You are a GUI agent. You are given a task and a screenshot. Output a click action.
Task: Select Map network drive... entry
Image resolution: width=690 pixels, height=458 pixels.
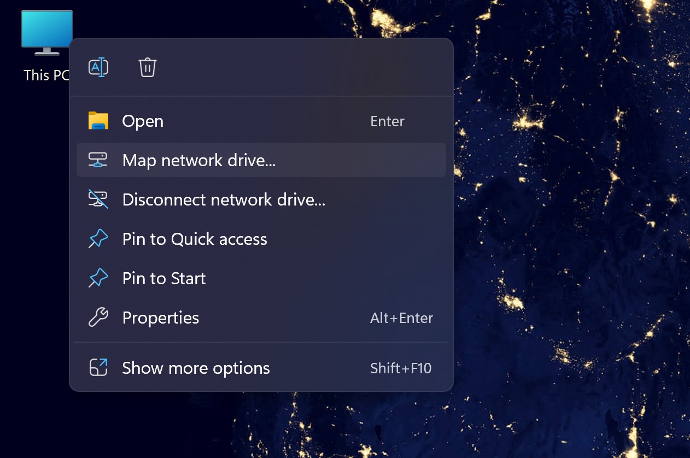tap(261, 160)
